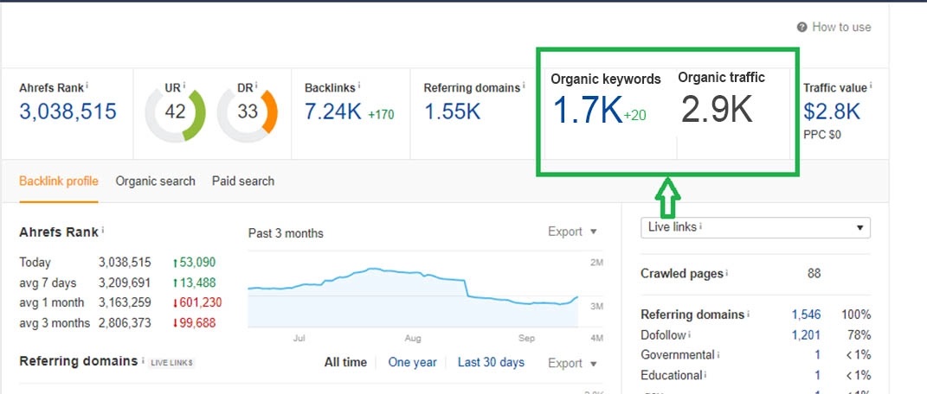
Task: Select the Last 30 days range filter
Action: tap(491, 363)
